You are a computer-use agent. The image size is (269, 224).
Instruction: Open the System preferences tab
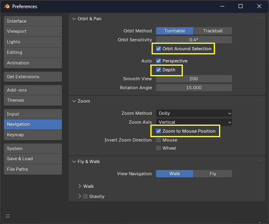click(x=33, y=149)
